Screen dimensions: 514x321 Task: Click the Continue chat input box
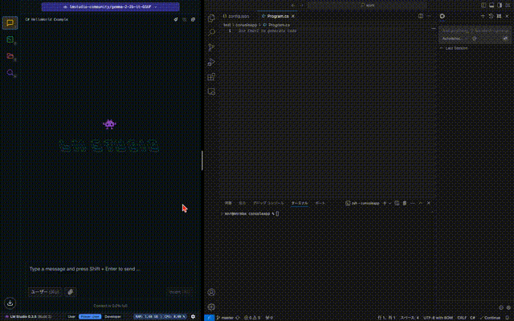[475, 30]
